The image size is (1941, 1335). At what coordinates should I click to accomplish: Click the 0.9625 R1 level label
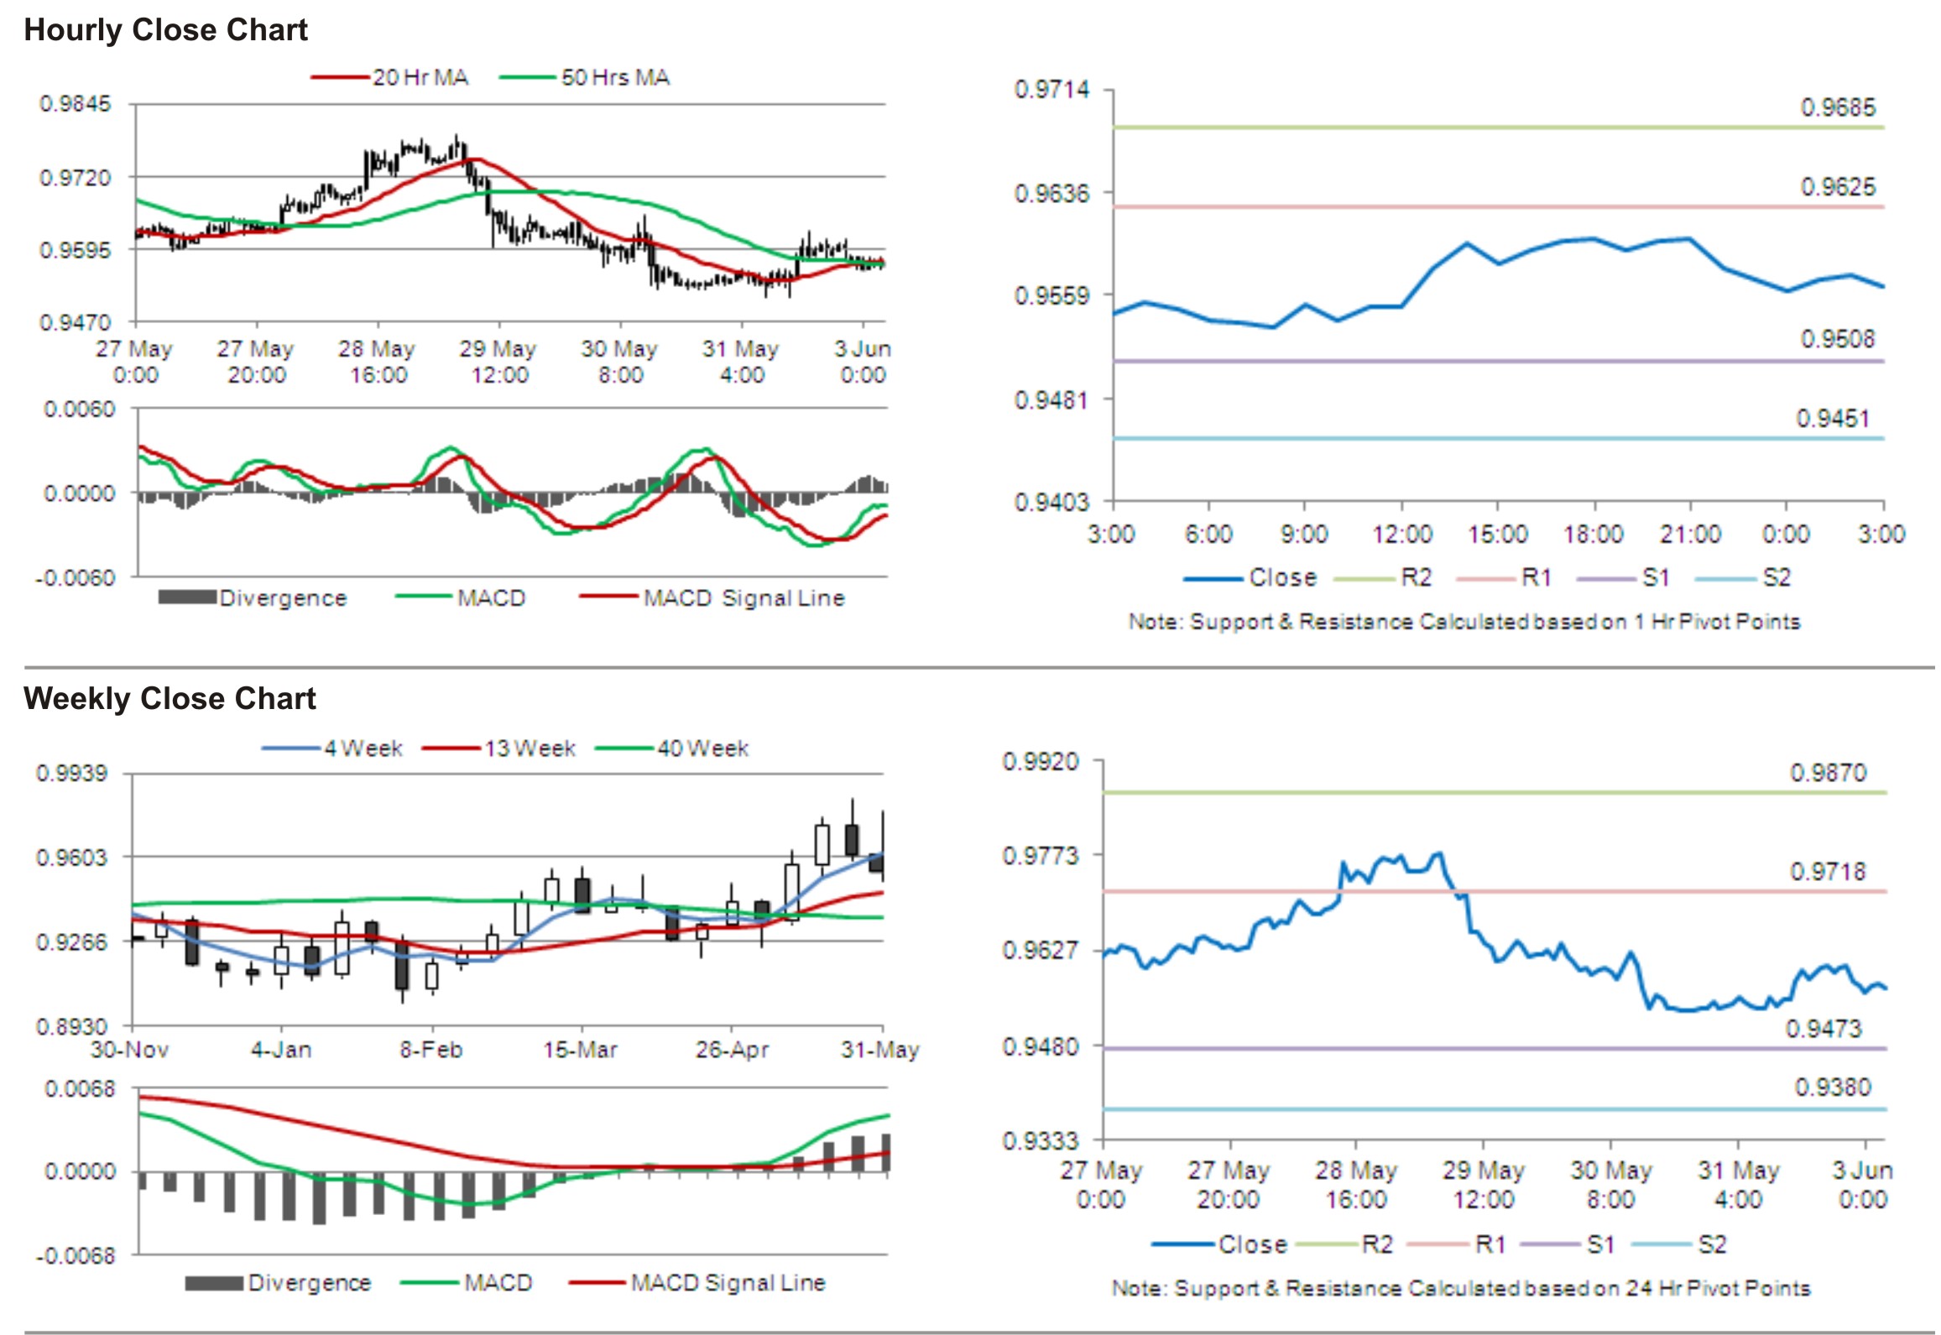1838,186
